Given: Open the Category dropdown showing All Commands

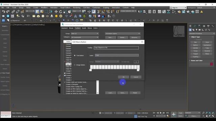Looking at the screenshot, I should (85, 37).
